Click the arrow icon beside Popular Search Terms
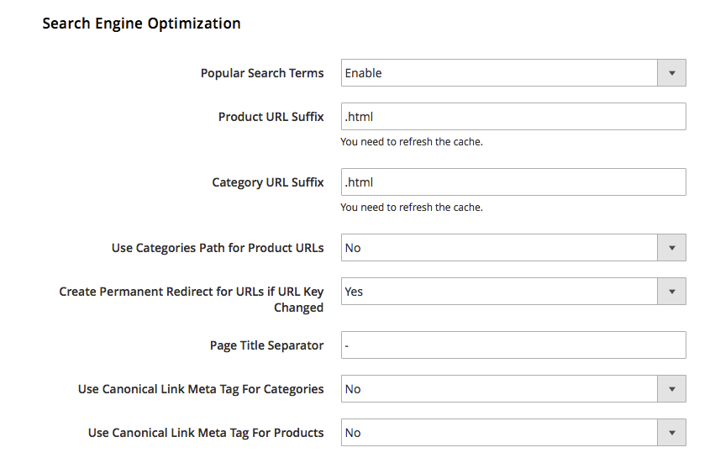The image size is (715, 458). pos(671,73)
